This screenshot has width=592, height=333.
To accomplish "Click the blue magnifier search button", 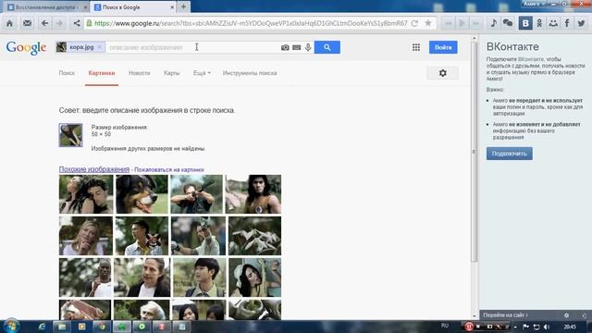I will point(327,47).
